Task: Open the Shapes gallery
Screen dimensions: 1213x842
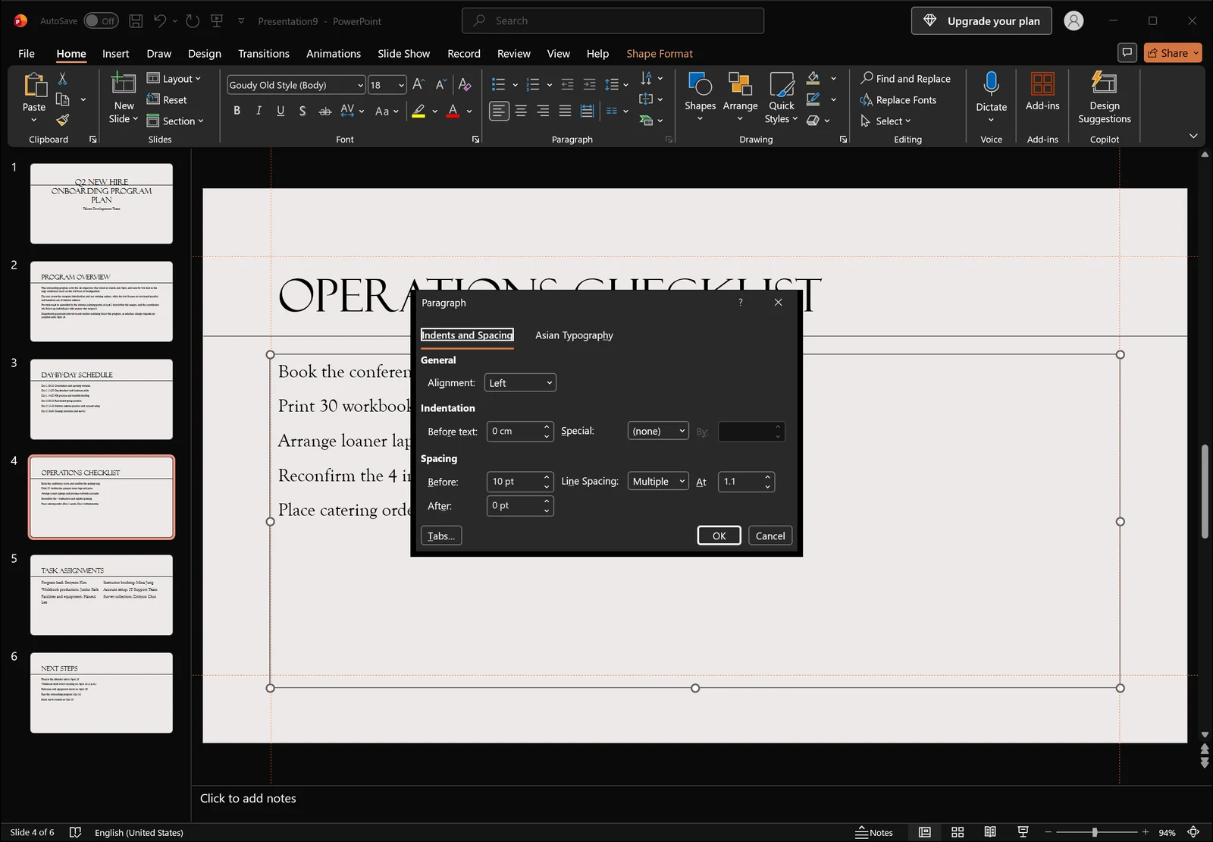Action: click(700, 97)
